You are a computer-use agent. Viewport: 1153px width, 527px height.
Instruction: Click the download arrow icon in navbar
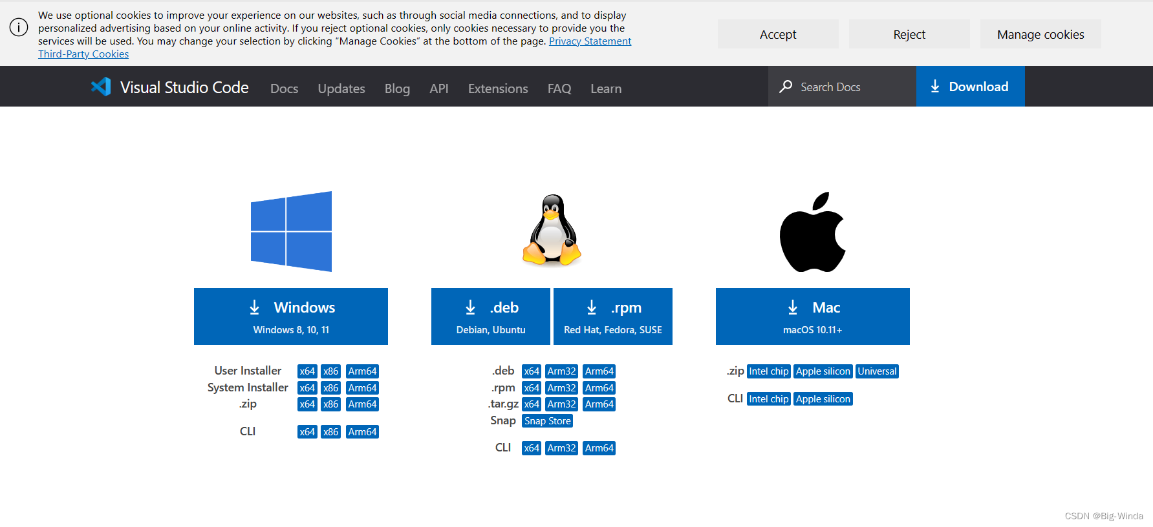pos(935,87)
